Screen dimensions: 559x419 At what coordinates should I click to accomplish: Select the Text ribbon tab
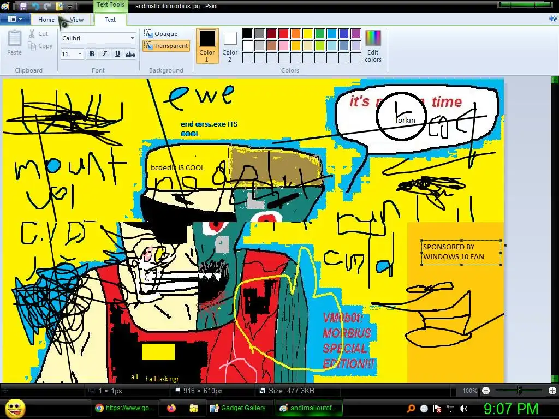tap(110, 20)
